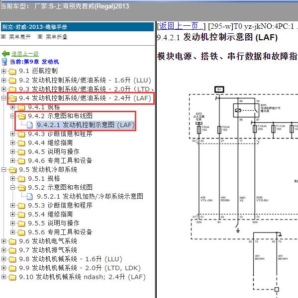298x298 pixels.
Task: Expand the 9.4.1 规格 node
Action: [x=12, y=107]
